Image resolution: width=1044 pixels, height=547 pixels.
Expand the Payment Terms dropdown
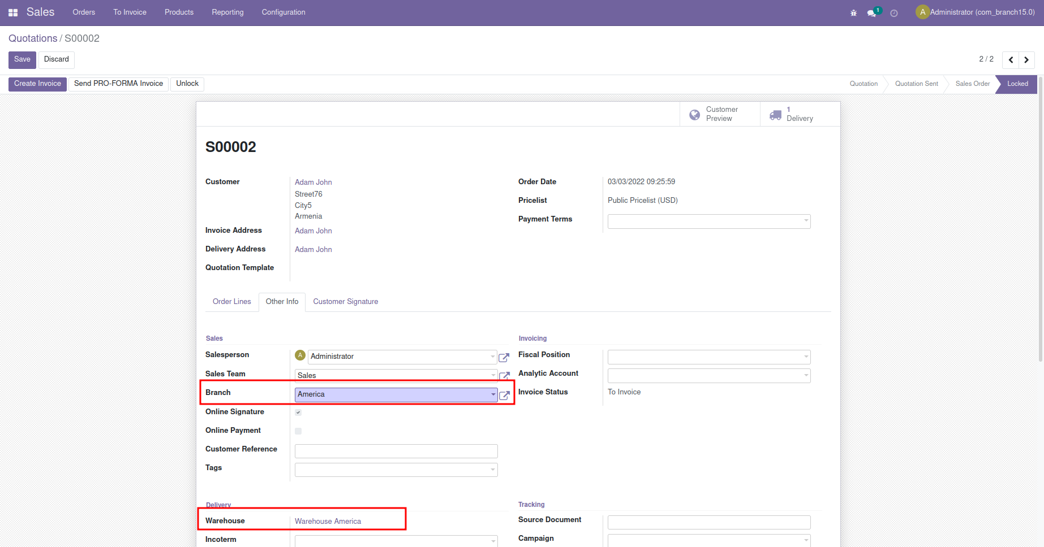tap(806, 221)
